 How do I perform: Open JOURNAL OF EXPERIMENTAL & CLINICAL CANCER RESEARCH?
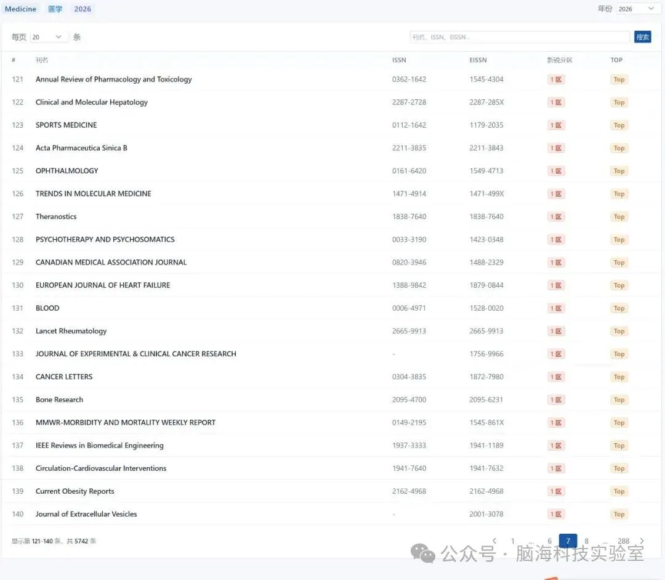click(135, 354)
